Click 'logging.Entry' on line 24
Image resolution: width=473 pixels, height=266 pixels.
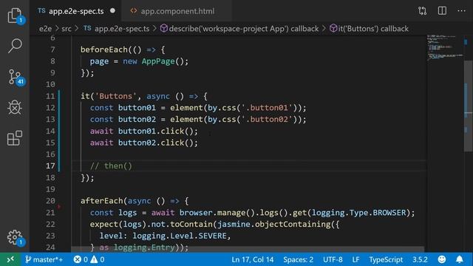[144, 248]
